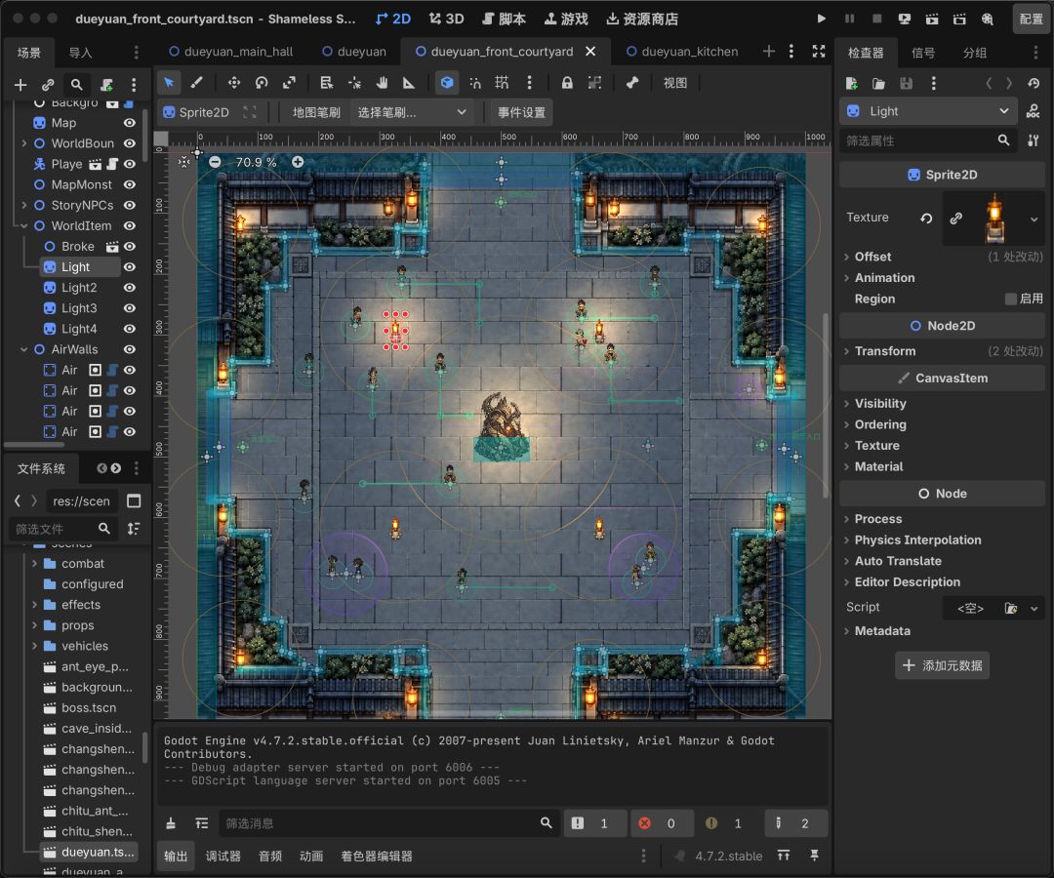The image size is (1054, 878).
Task: Open the 视图 view menu
Action: click(675, 83)
